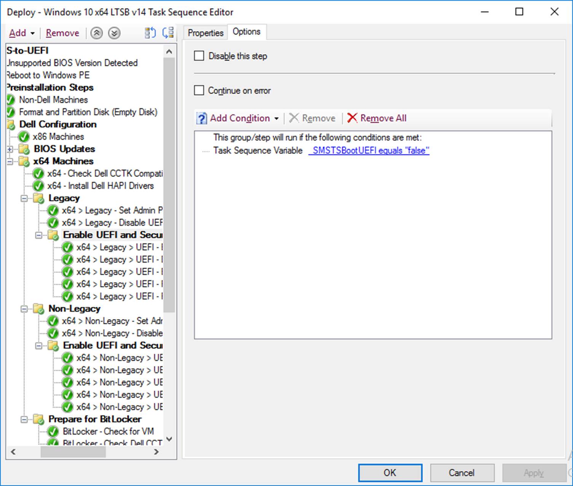Click the greyed Remove condition button
Viewport: 573px width, 486px height.
312,118
